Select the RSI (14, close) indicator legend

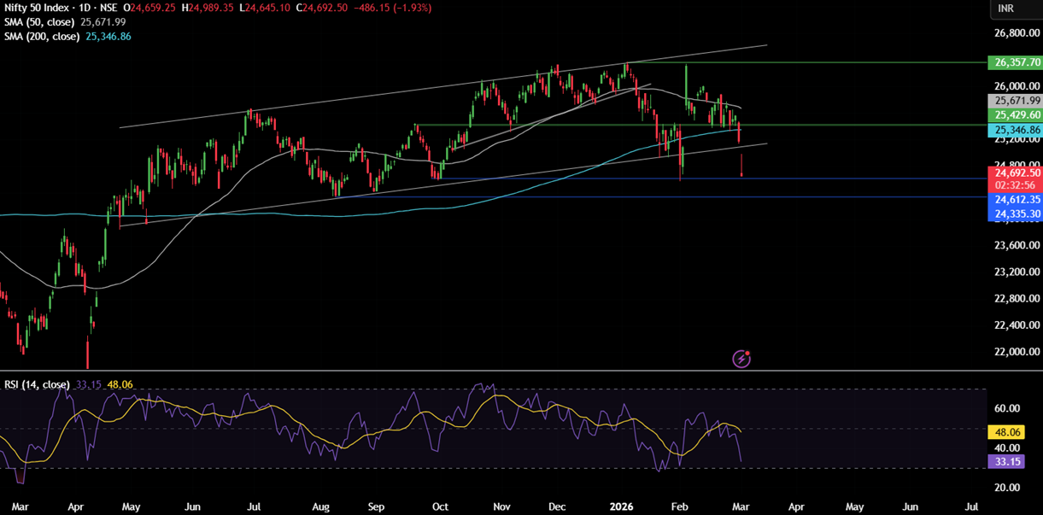(x=37, y=385)
